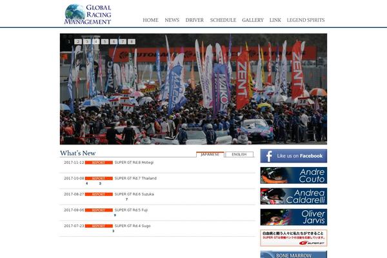This screenshot has width=387, height=258.
Task: Open the NEWS menu item
Action: 172,20
